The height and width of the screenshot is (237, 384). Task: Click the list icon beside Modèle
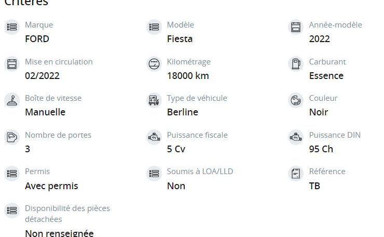point(154,27)
